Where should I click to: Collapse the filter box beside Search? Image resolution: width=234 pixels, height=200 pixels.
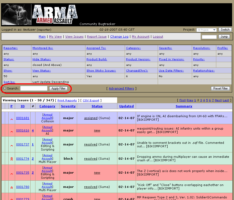point(5,88)
